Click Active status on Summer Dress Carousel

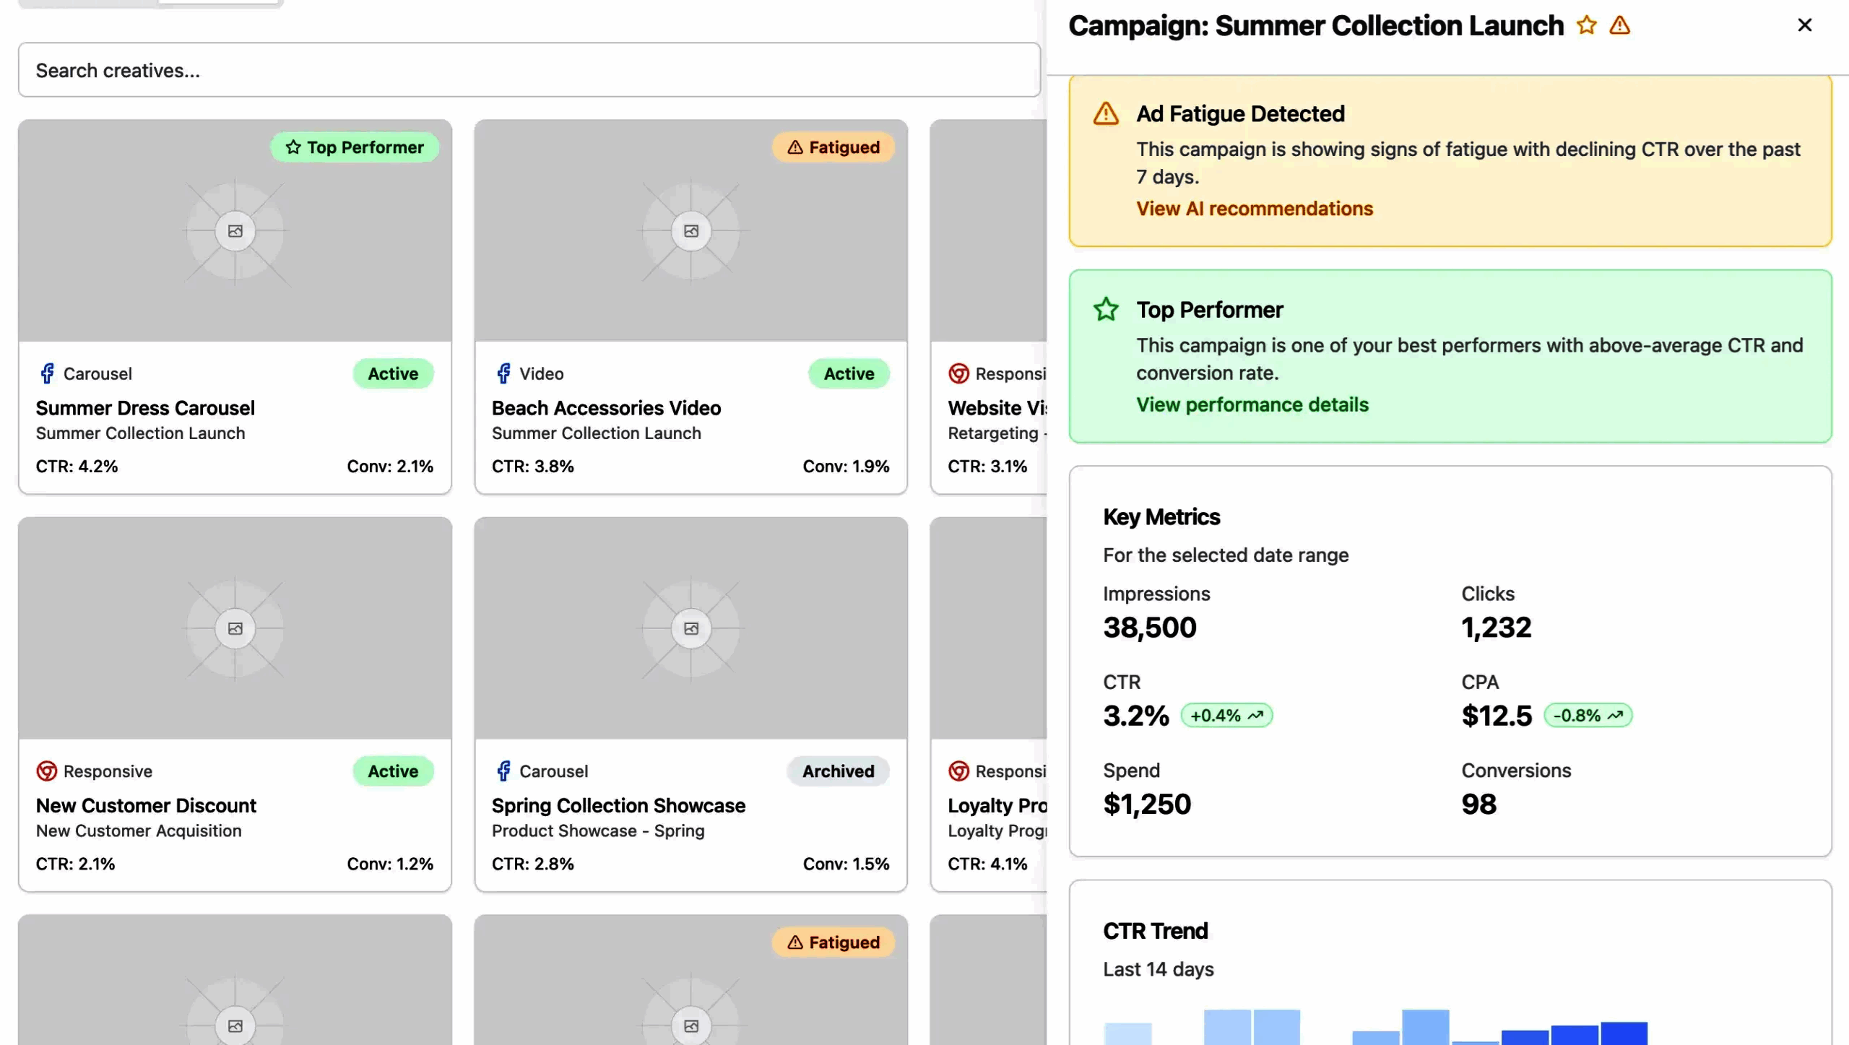(393, 373)
